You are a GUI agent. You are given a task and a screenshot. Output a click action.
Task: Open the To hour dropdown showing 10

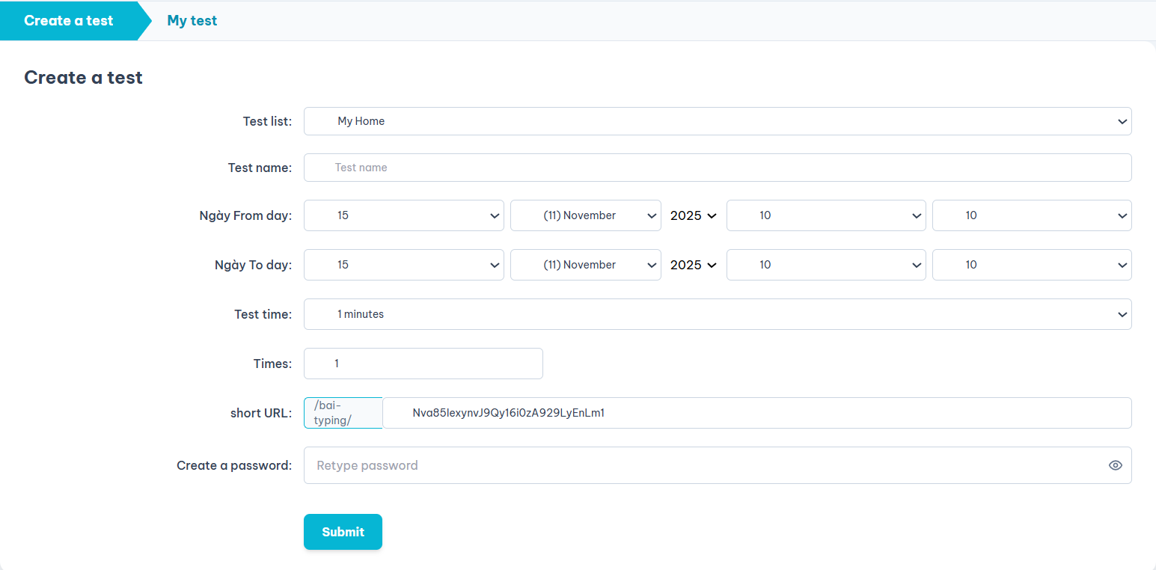826,264
